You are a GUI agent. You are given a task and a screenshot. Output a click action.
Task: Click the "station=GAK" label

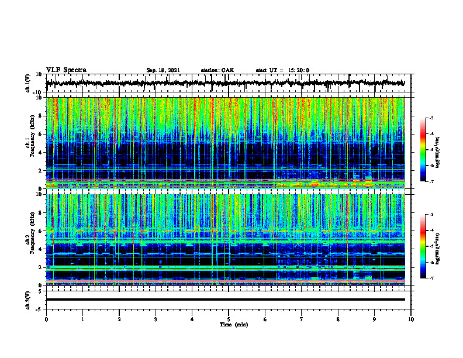[217, 70]
